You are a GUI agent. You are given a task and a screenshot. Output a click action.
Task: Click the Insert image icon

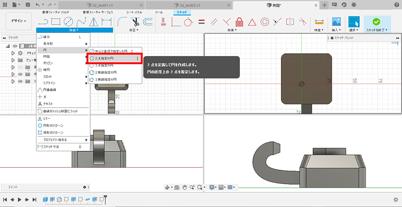[x=336, y=21]
